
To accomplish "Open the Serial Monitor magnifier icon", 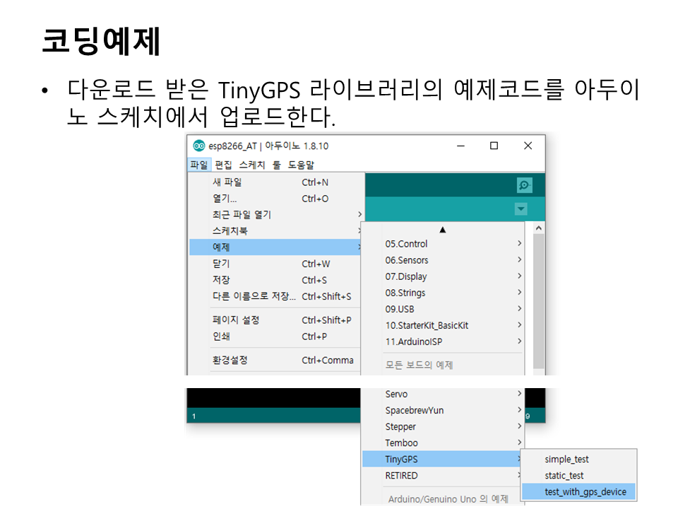I will [525, 185].
